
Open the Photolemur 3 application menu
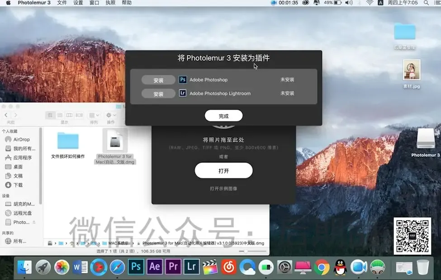tap(34, 3)
